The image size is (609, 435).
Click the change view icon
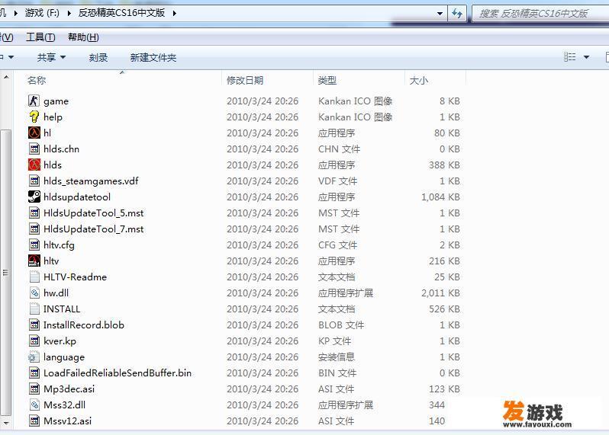[x=570, y=57]
